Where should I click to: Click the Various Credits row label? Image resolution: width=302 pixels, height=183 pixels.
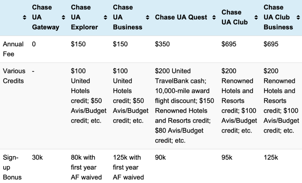point(14,76)
